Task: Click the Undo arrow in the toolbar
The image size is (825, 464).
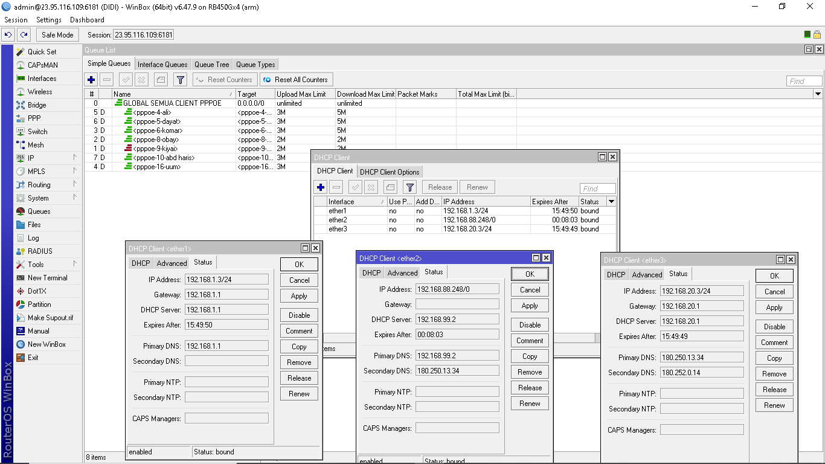Action: pyautogui.click(x=9, y=35)
